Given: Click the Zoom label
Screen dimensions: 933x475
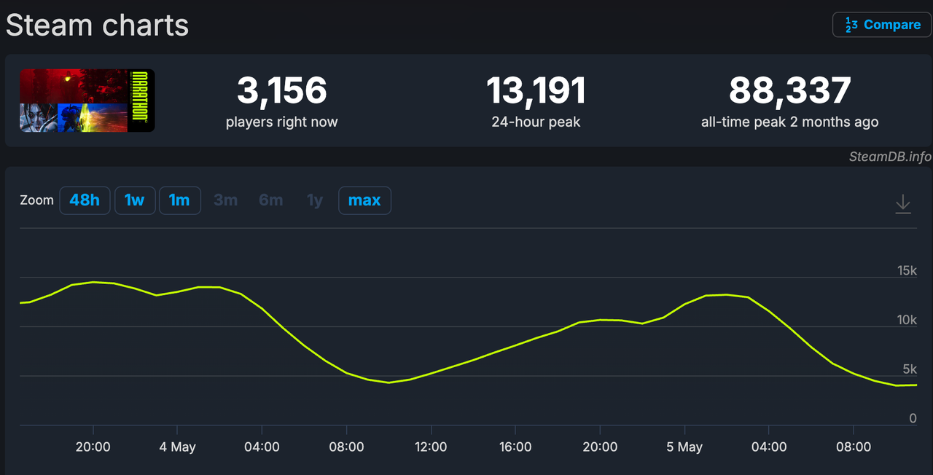Looking at the screenshot, I should [x=37, y=200].
